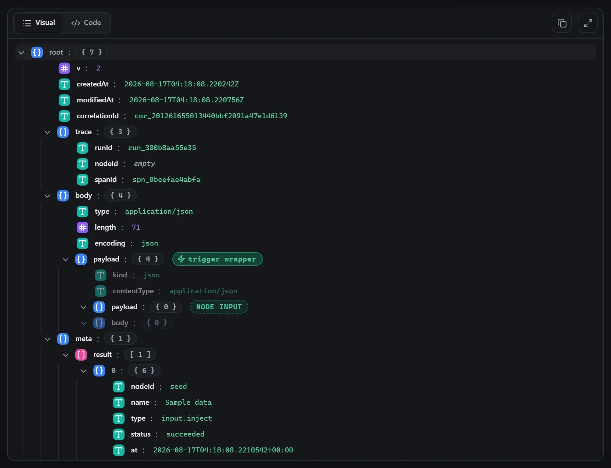
Task: Click the text icon beside spanId
Action: click(83, 180)
